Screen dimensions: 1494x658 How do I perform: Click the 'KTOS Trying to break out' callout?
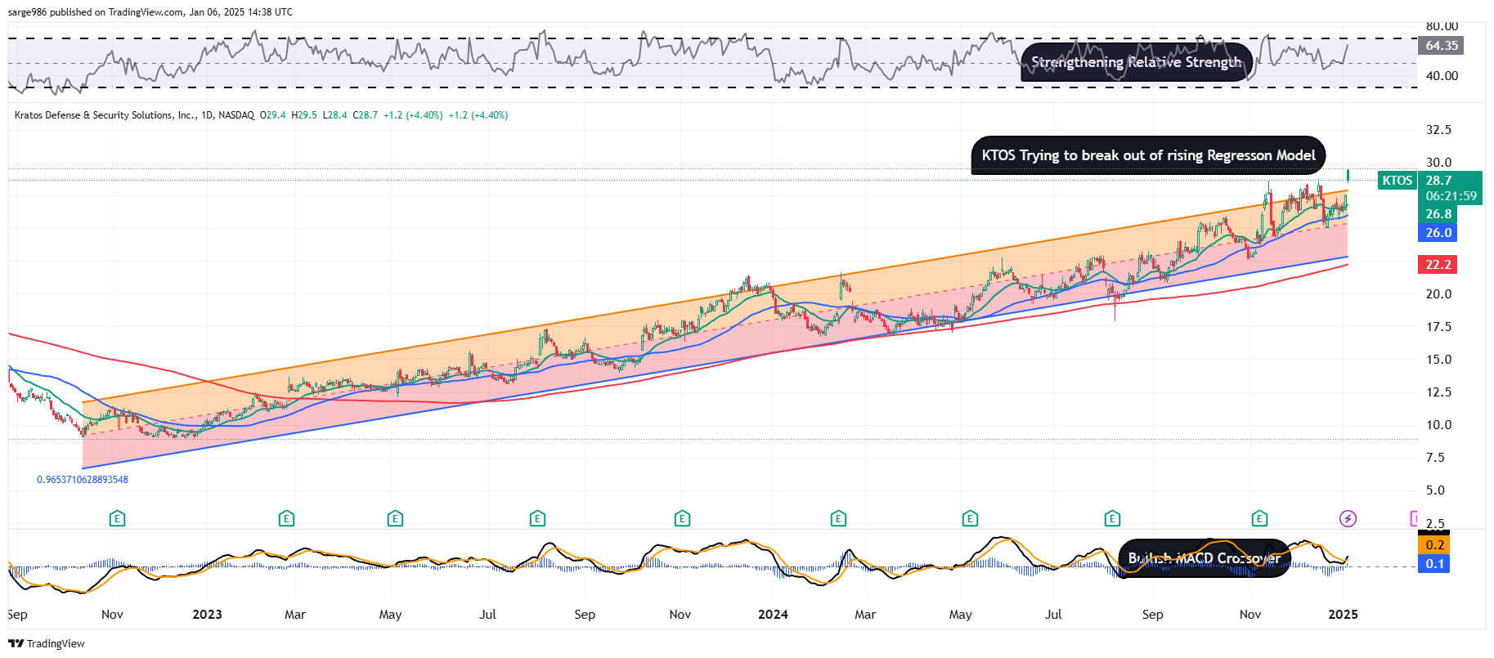coord(1148,155)
